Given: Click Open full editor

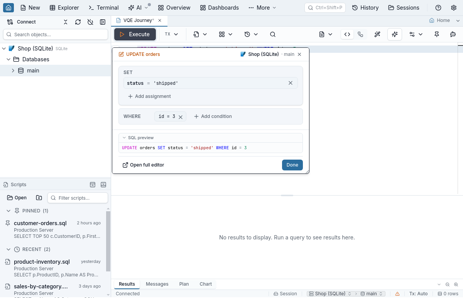Looking at the screenshot, I should click(143, 165).
